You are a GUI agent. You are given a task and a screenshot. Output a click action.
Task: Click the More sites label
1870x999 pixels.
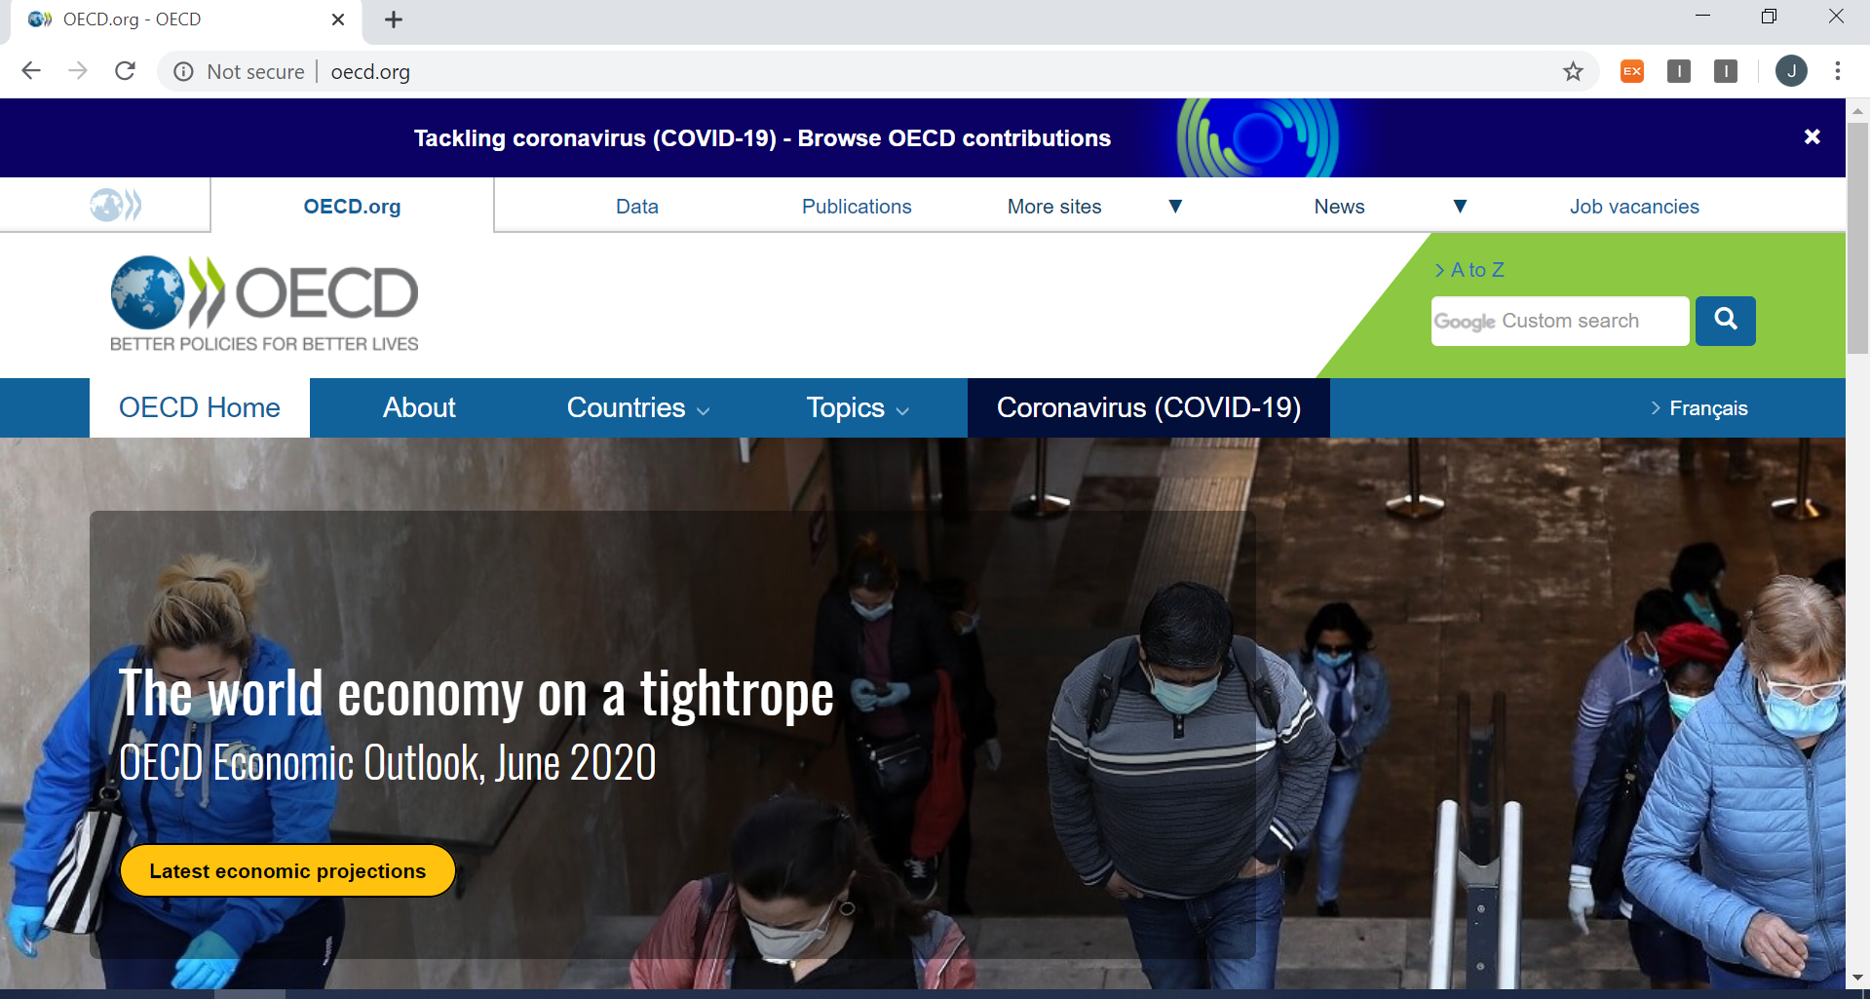1054,207
